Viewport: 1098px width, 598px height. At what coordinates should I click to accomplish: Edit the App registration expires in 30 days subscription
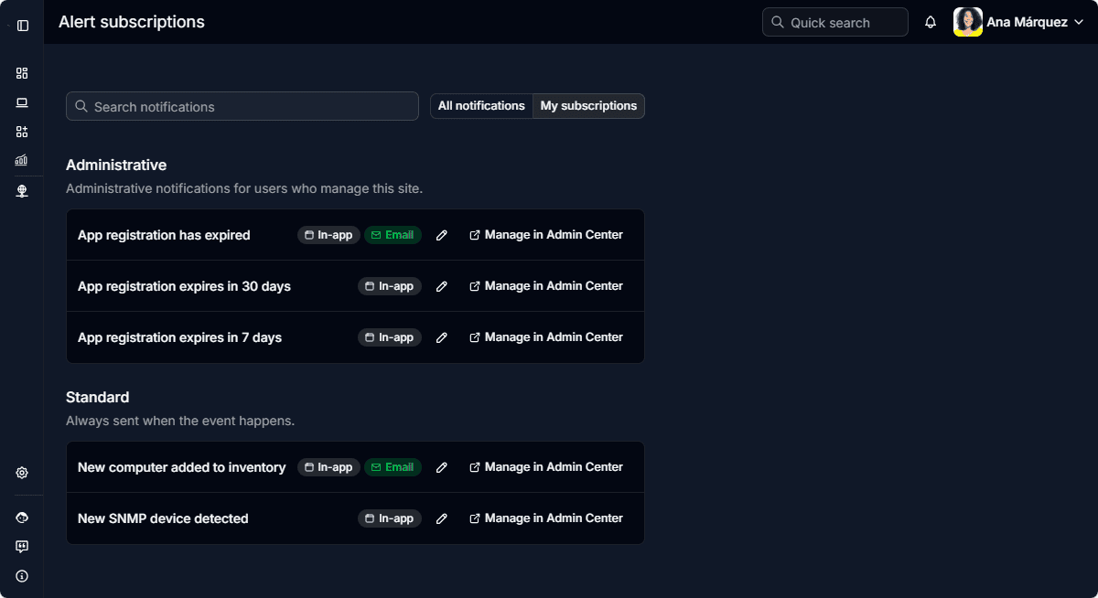[x=442, y=286]
